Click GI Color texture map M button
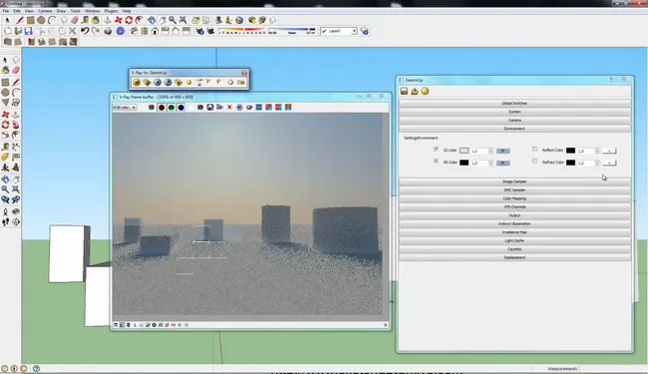This screenshot has height=374, width=648. [x=502, y=151]
